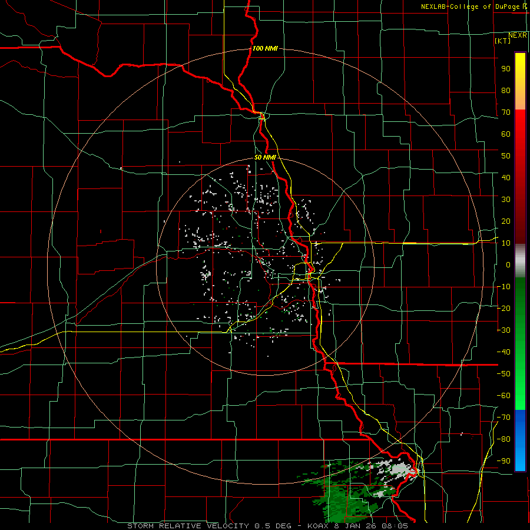
Task: Click the -30 value on velocity scale
Action: (503, 330)
